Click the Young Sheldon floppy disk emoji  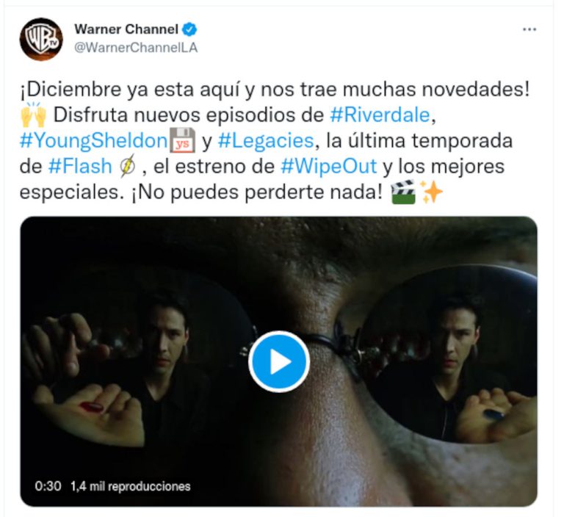(182, 140)
